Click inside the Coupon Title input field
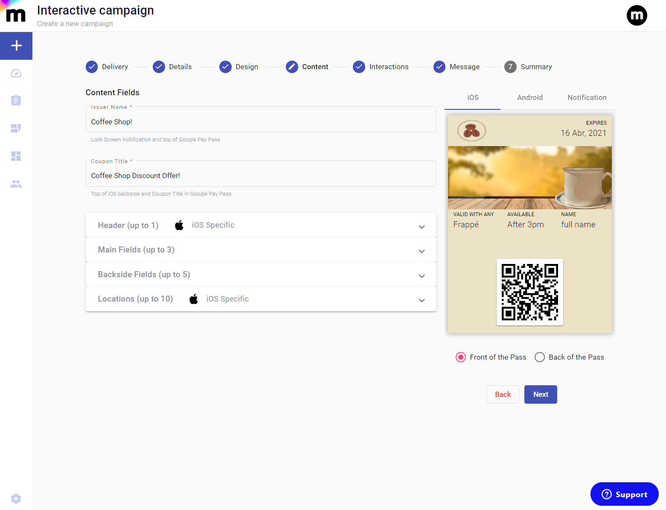The width and height of the screenshot is (666, 510). 261,175
